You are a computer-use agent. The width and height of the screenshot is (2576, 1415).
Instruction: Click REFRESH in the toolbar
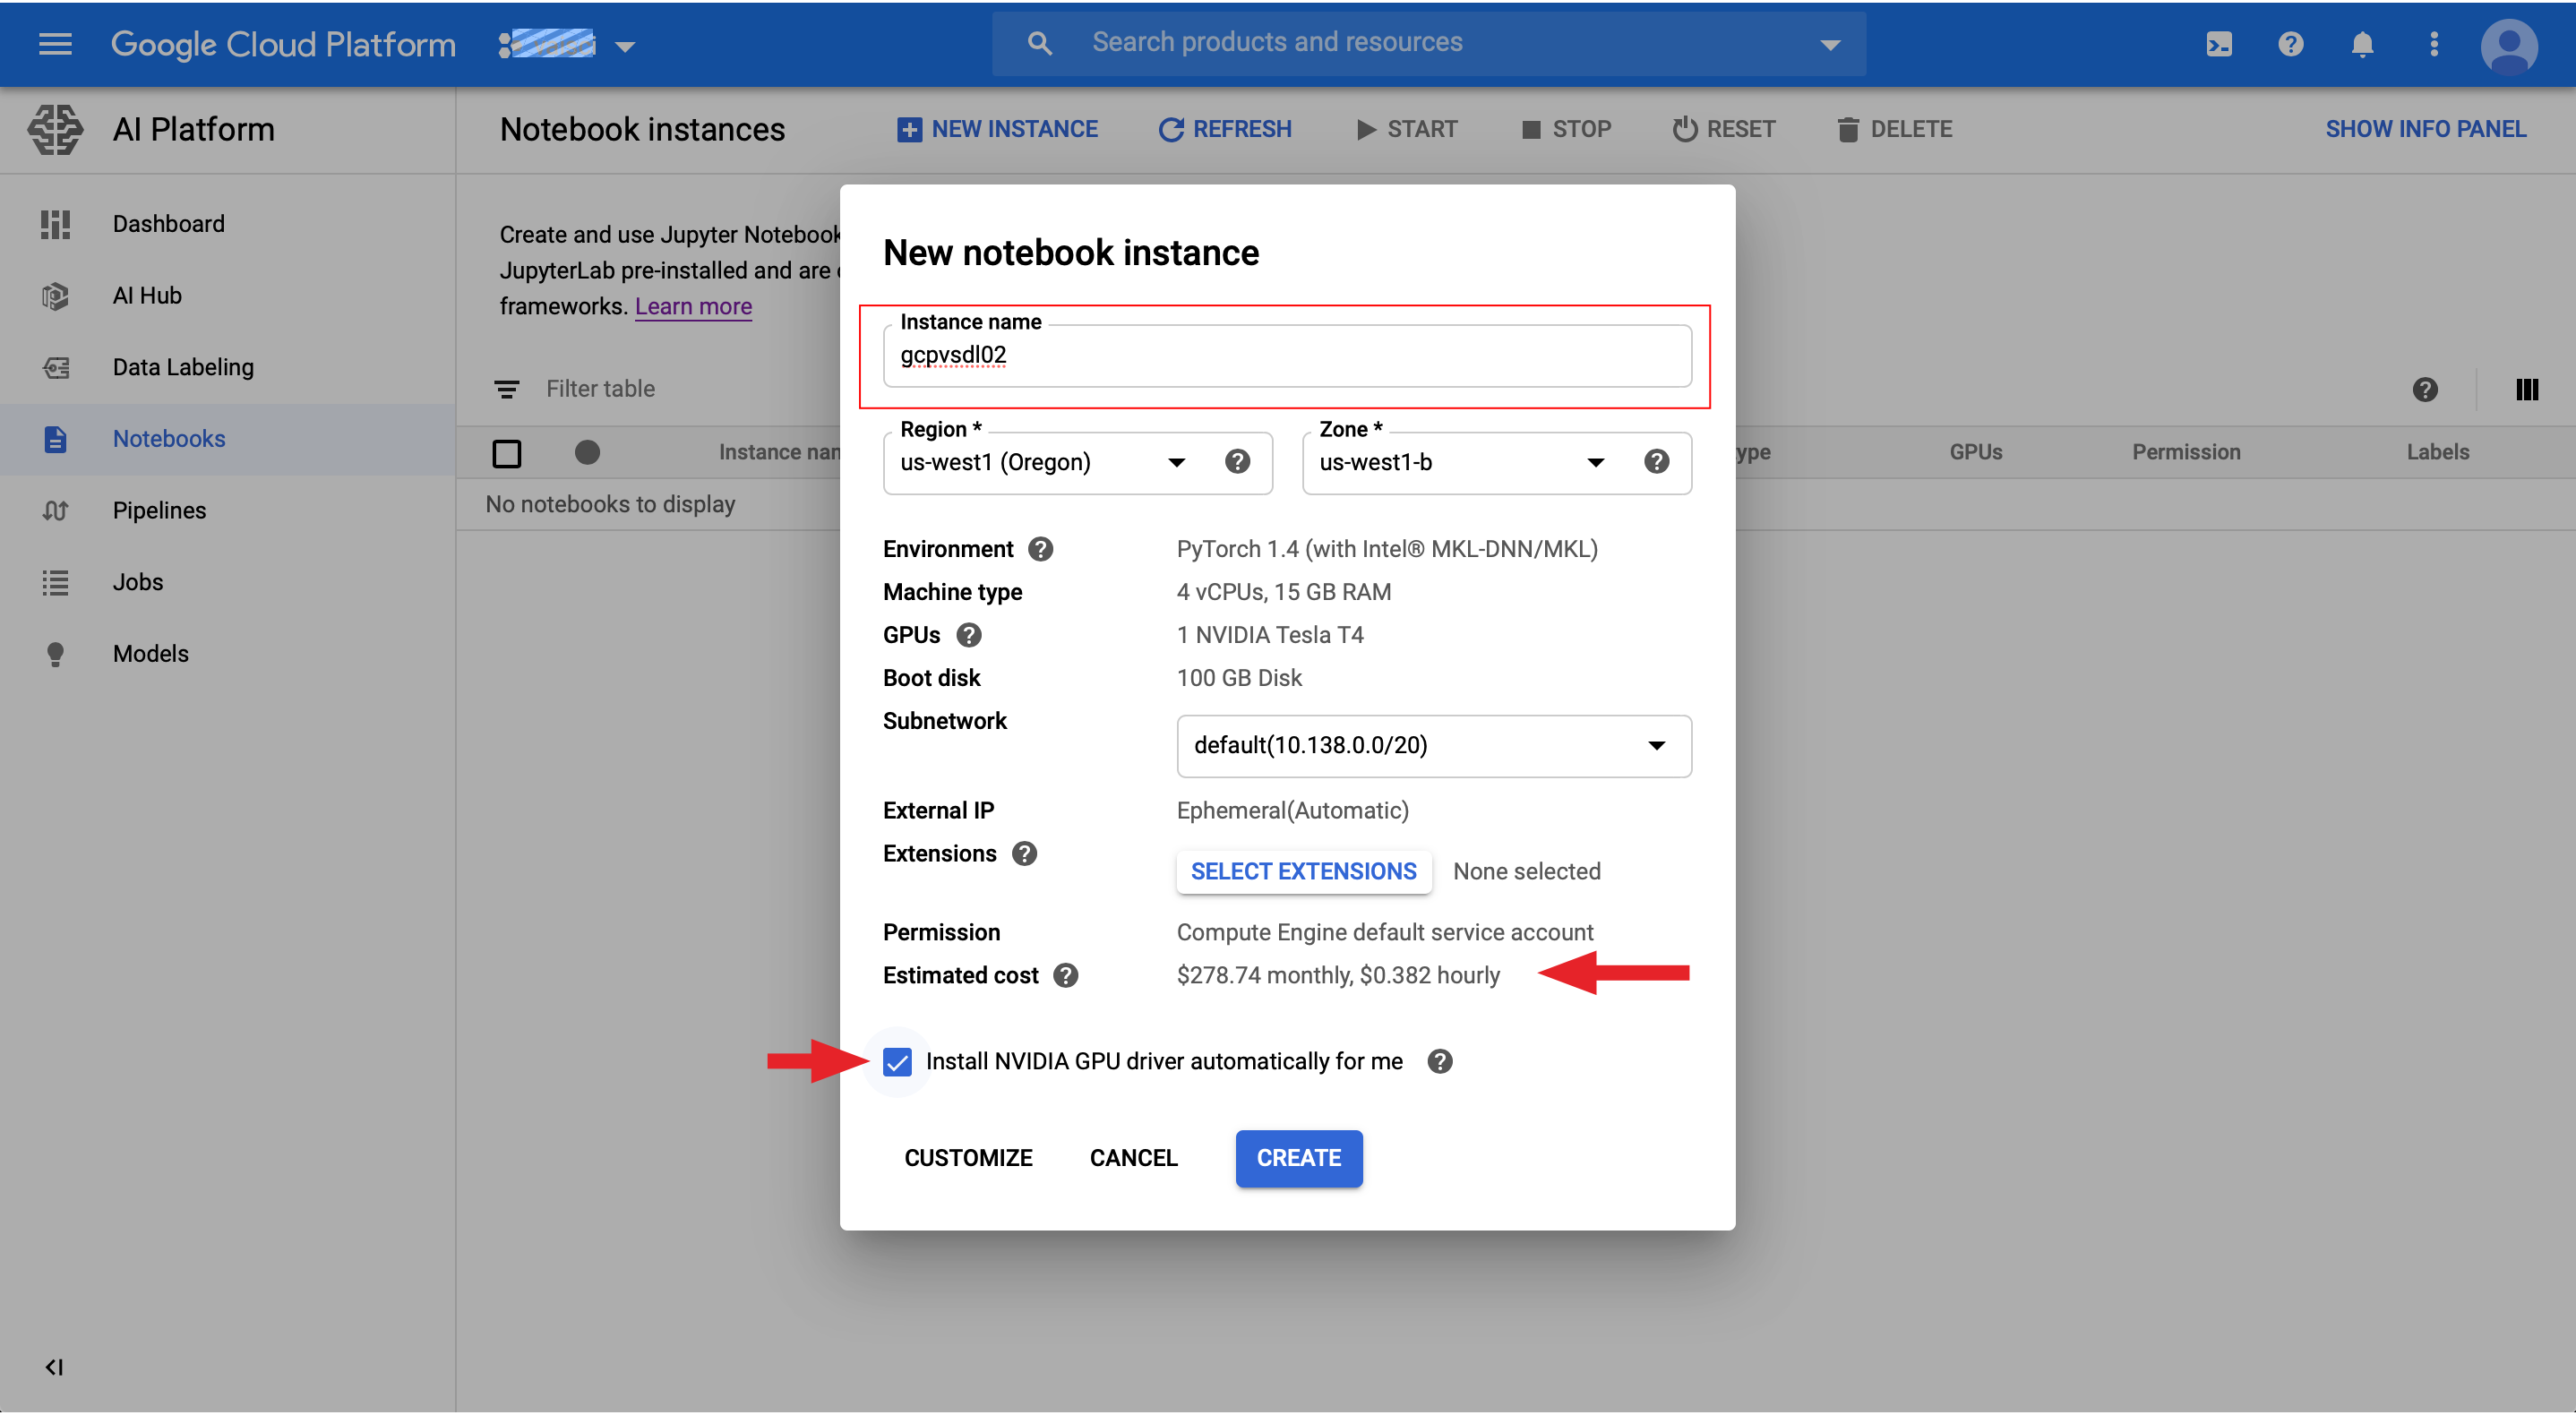pyautogui.click(x=1225, y=129)
